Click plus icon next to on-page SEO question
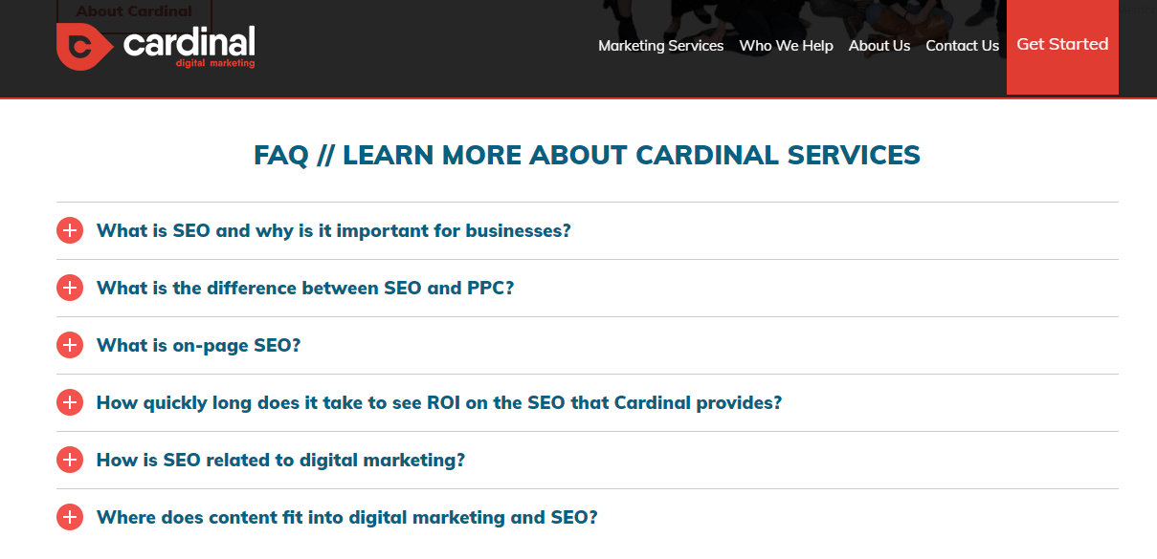The width and height of the screenshot is (1157, 559). 70,345
